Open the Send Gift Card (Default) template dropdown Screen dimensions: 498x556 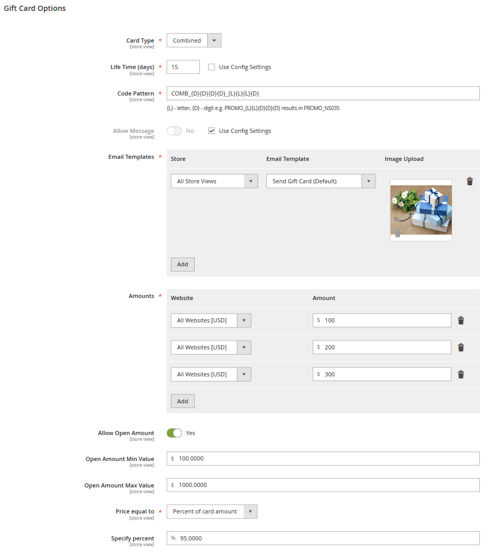click(320, 181)
